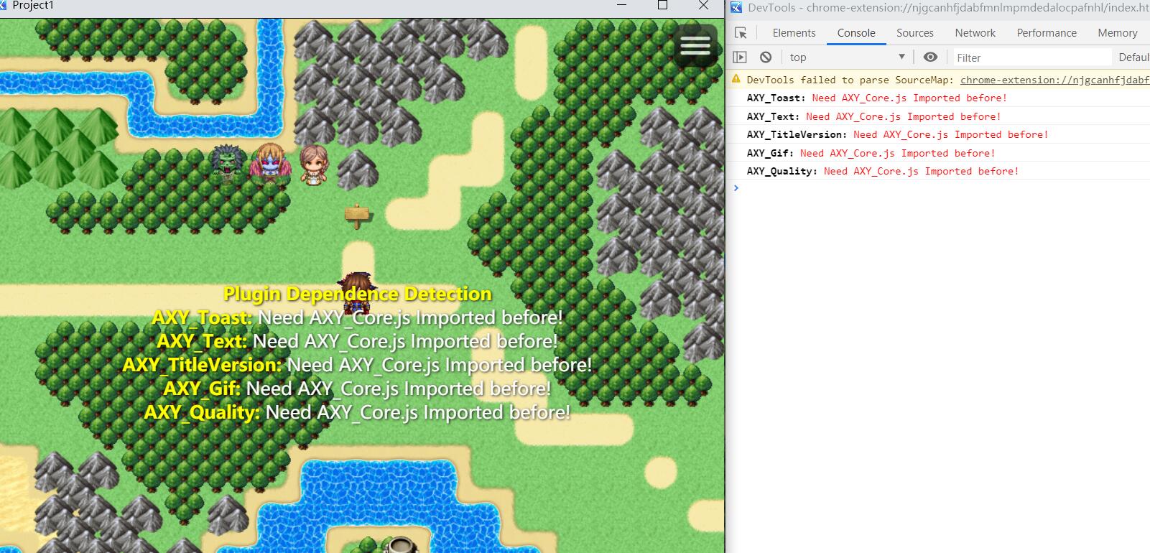Click the console prompt chevron

point(736,188)
